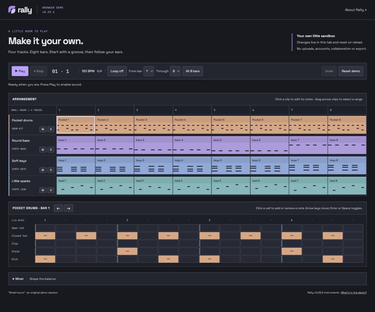Click the Pocket drums track name

[22, 120]
